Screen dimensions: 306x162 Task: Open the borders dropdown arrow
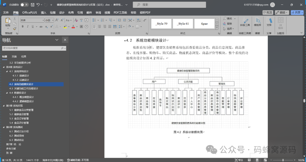(x=141, y=27)
